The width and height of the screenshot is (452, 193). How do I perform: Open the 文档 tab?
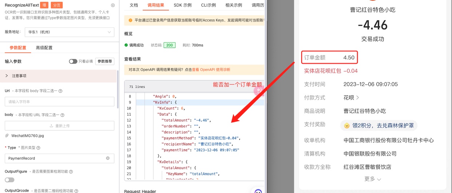click(134, 5)
